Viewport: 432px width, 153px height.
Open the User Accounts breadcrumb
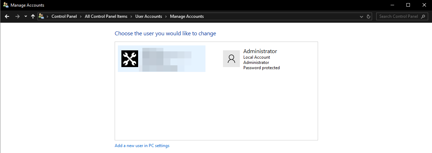point(149,16)
